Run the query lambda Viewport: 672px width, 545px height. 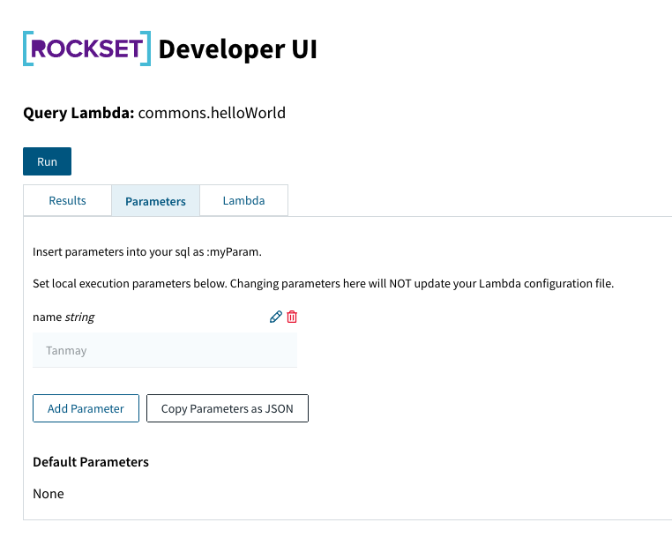click(x=47, y=161)
